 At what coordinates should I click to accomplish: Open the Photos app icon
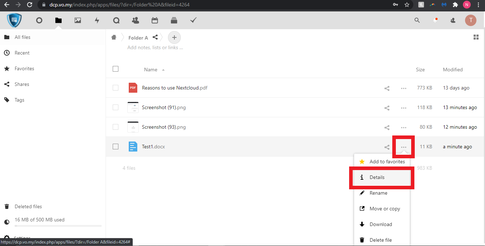[78, 20]
